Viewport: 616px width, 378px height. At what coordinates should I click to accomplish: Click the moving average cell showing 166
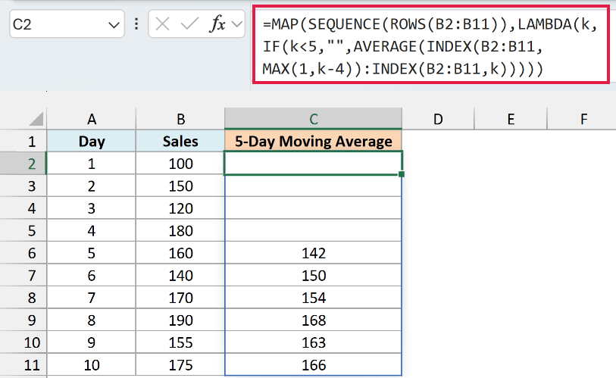coord(314,365)
